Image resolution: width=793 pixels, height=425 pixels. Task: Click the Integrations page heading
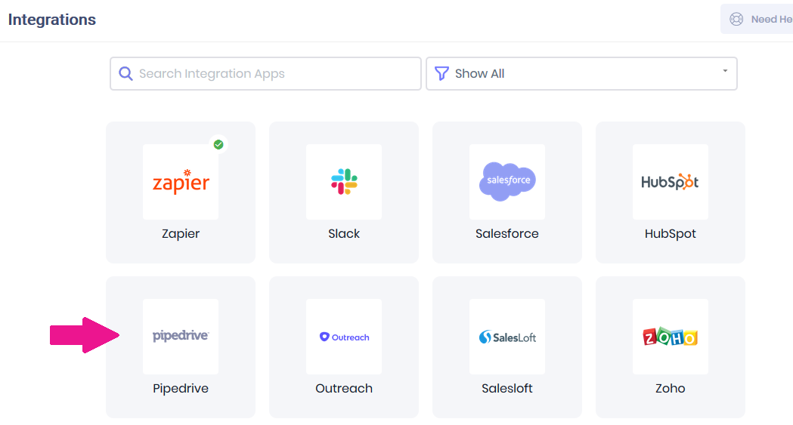pos(52,20)
